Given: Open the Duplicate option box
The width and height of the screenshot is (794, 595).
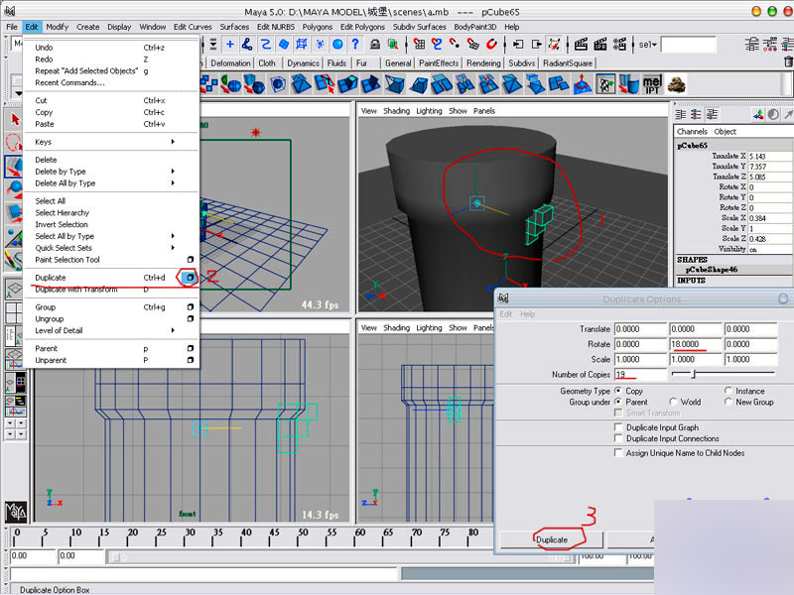Looking at the screenshot, I should 190,278.
